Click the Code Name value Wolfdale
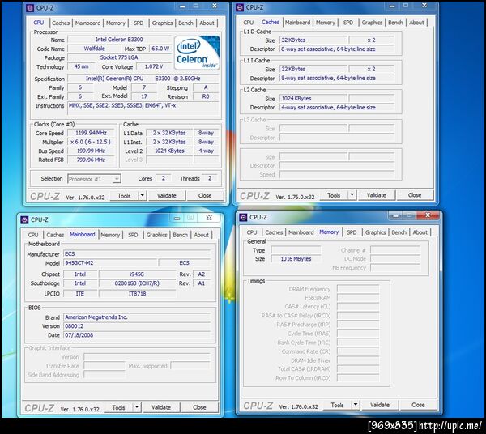This screenshot has width=486, height=434. 94,49
